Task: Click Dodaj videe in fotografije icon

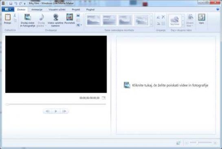Action: click(28, 17)
